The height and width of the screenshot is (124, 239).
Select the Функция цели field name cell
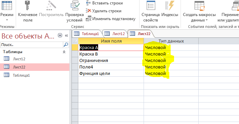click(x=111, y=74)
